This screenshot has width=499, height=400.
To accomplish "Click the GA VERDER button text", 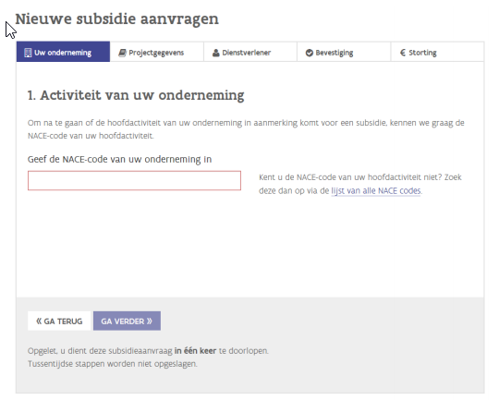I will click(123, 321).
